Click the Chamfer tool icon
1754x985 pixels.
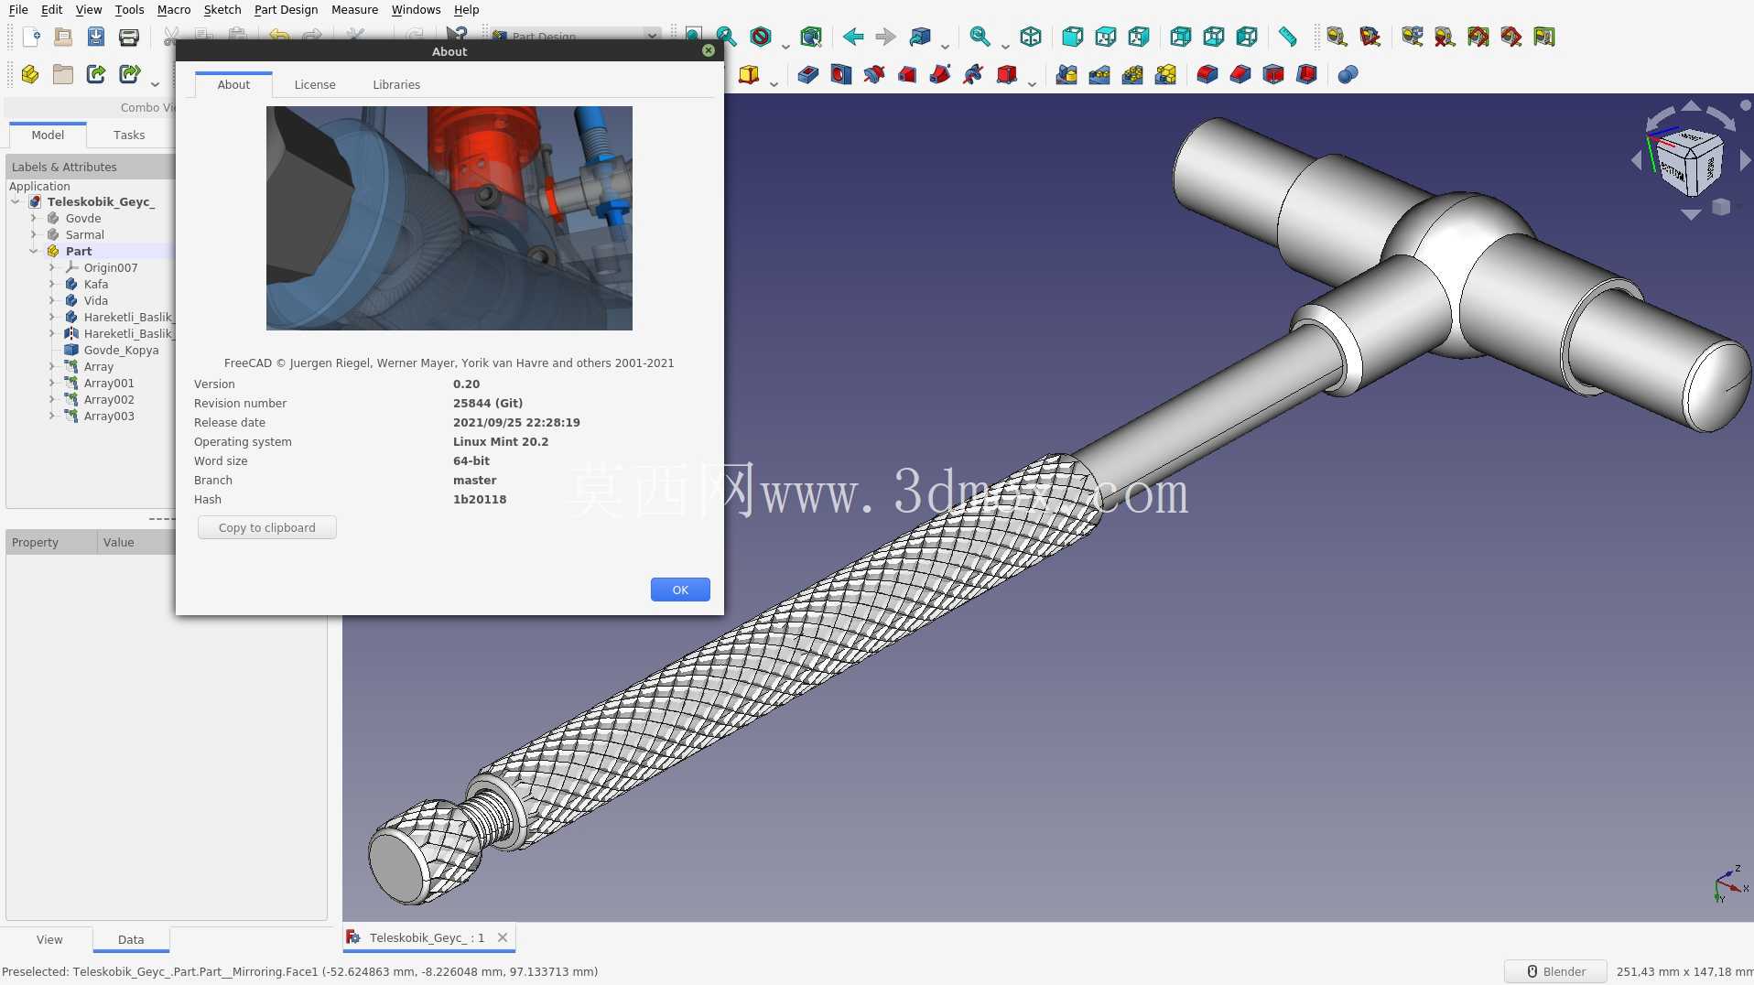[1240, 74]
